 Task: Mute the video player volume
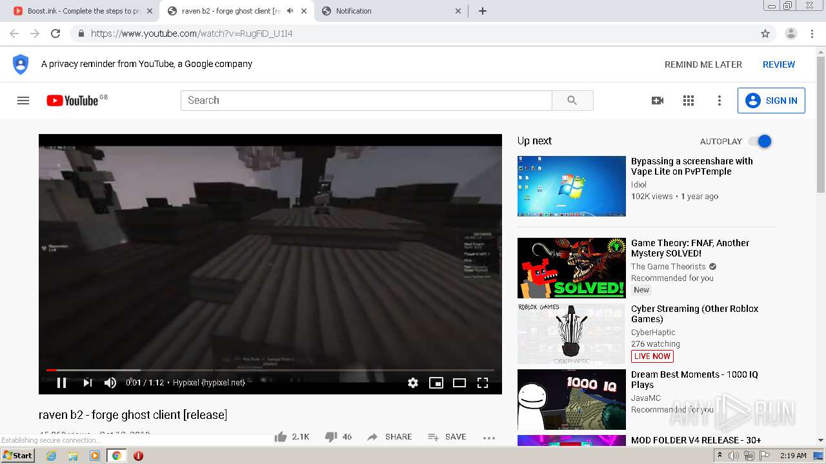[x=110, y=383]
